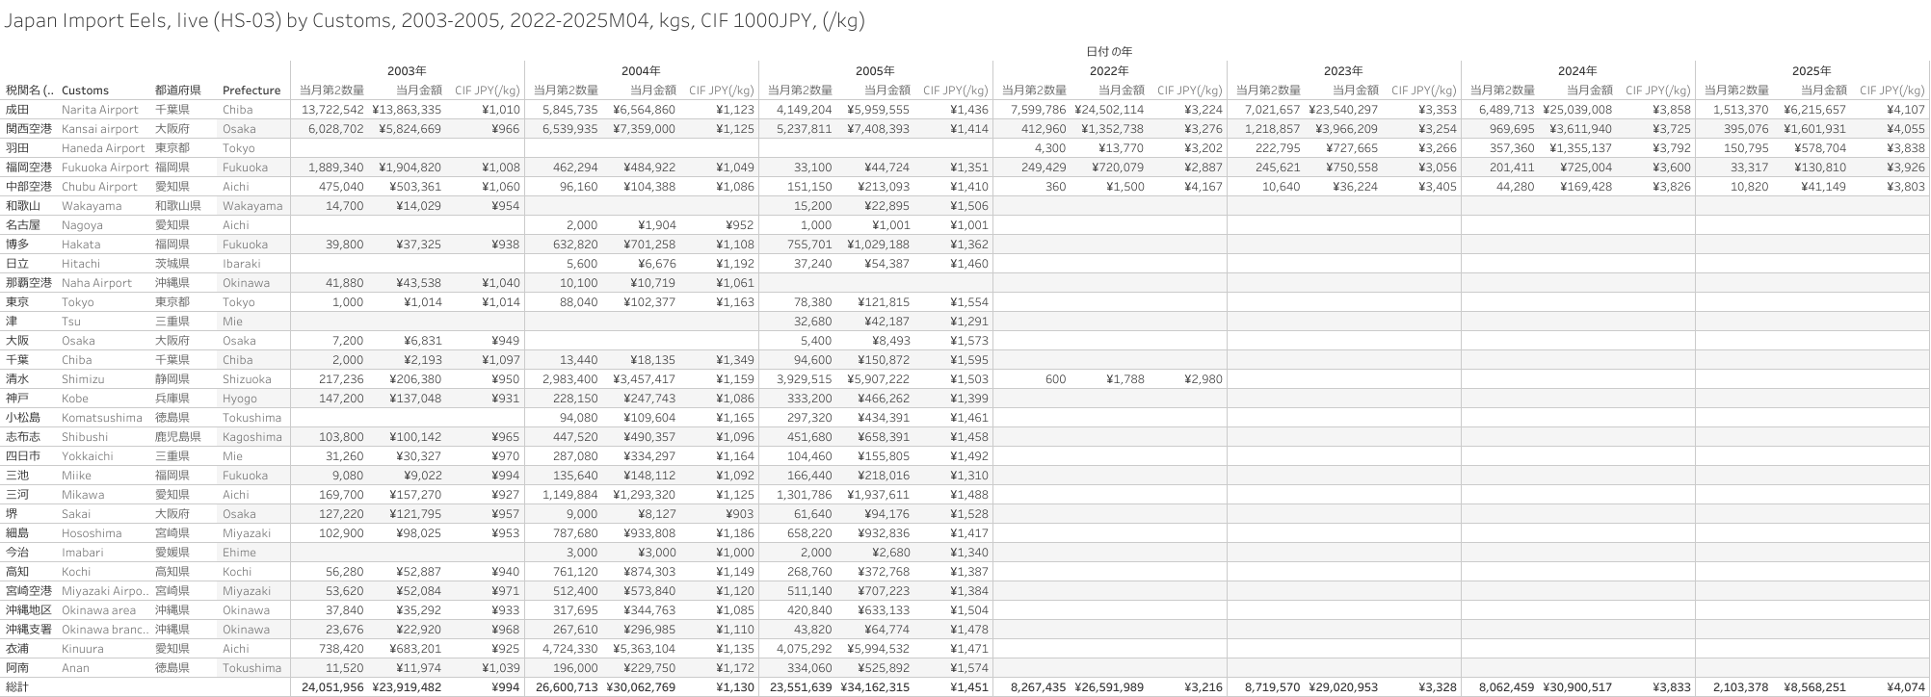Select the 2003年 year column header
Screen dimensions: 1931x697
click(x=407, y=71)
